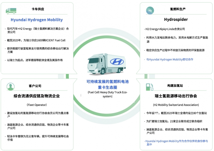Click the Hydrospider title

tap(176, 19)
